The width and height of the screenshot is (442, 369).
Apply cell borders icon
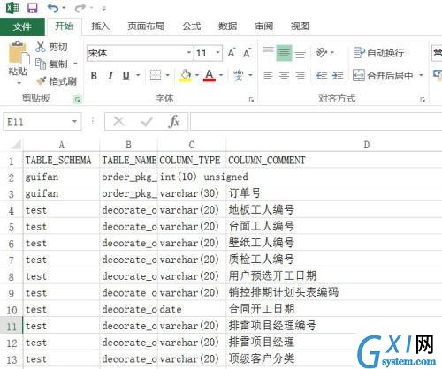point(156,75)
